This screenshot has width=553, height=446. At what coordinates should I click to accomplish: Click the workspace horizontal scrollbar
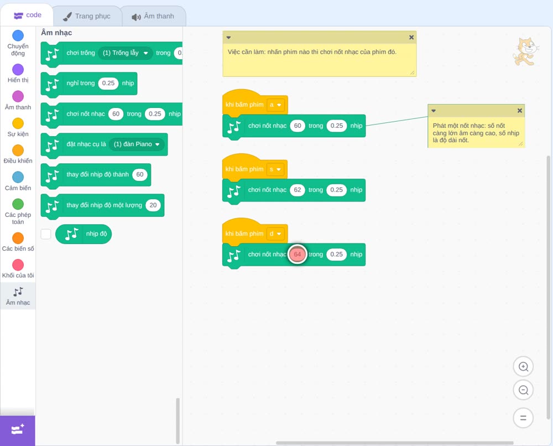(x=395, y=443)
